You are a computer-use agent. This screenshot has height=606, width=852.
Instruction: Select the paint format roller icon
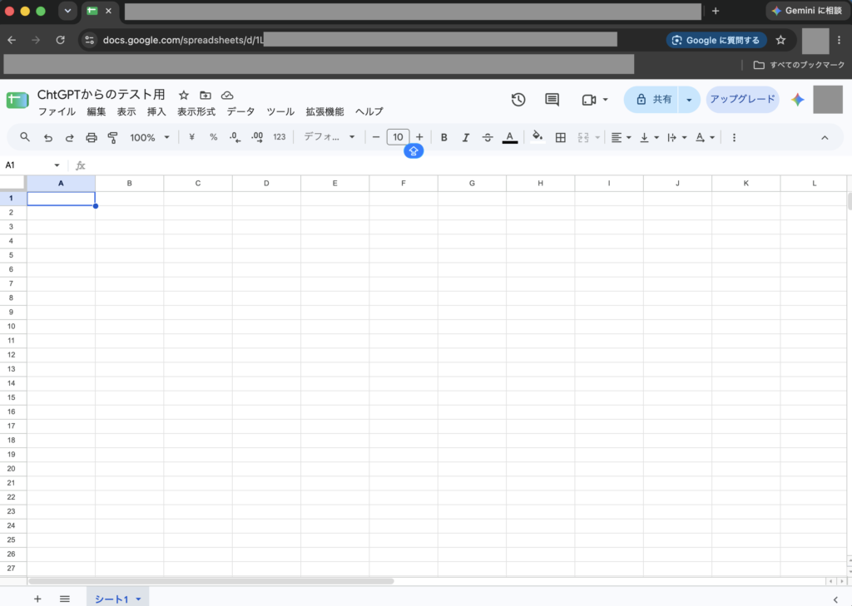tap(113, 138)
